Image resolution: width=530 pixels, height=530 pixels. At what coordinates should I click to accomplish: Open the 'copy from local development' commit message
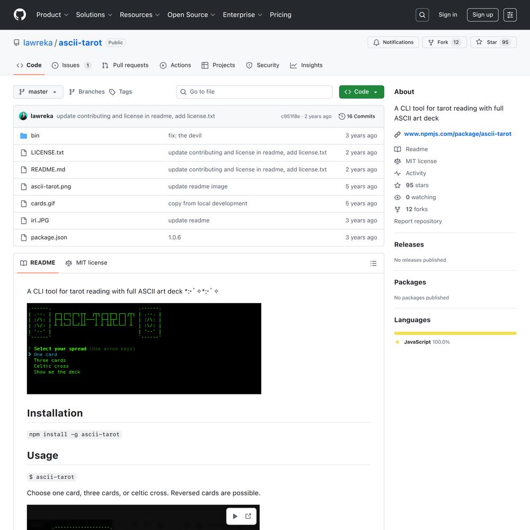coord(208,204)
